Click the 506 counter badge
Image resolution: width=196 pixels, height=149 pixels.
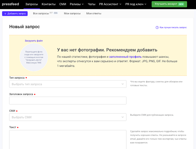(x=56, y=13)
